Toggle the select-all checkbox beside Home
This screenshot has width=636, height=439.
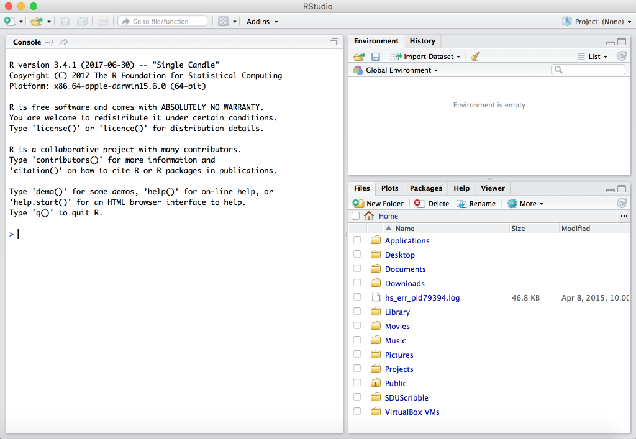356,215
